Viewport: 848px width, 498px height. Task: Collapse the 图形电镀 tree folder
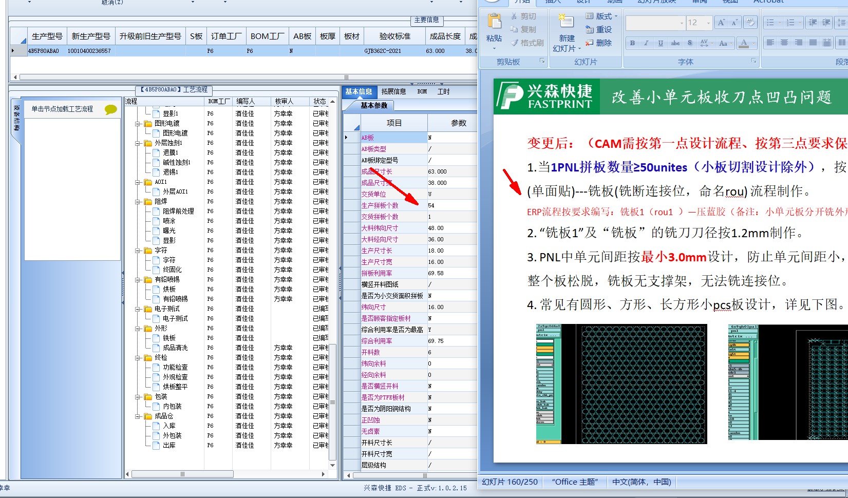click(x=138, y=124)
